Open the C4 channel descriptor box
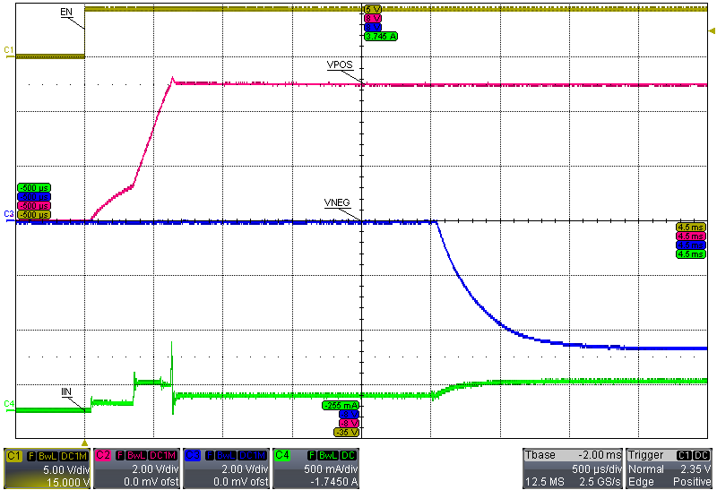 click(315, 469)
